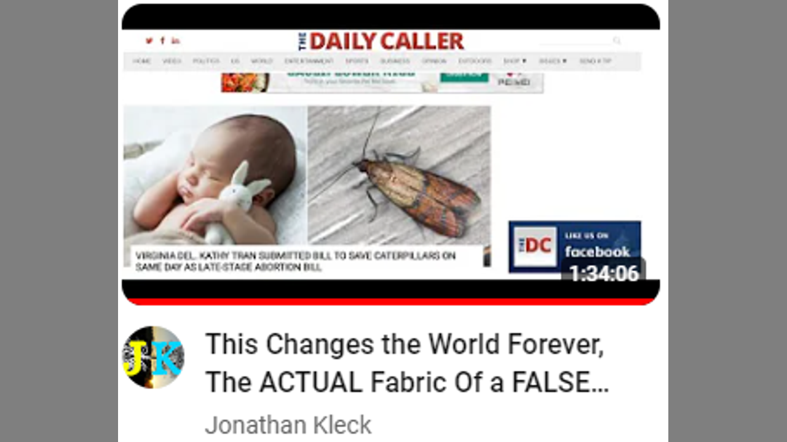787x442 pixels.
Task: Go to the OPINION section
Action: coord(434,61)
